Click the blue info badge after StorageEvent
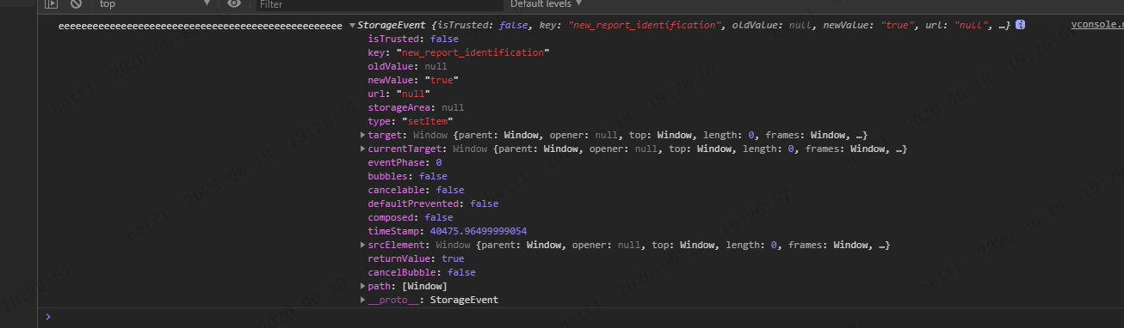The height and width of the screenshot is (328, 1124). point(1020,25)
